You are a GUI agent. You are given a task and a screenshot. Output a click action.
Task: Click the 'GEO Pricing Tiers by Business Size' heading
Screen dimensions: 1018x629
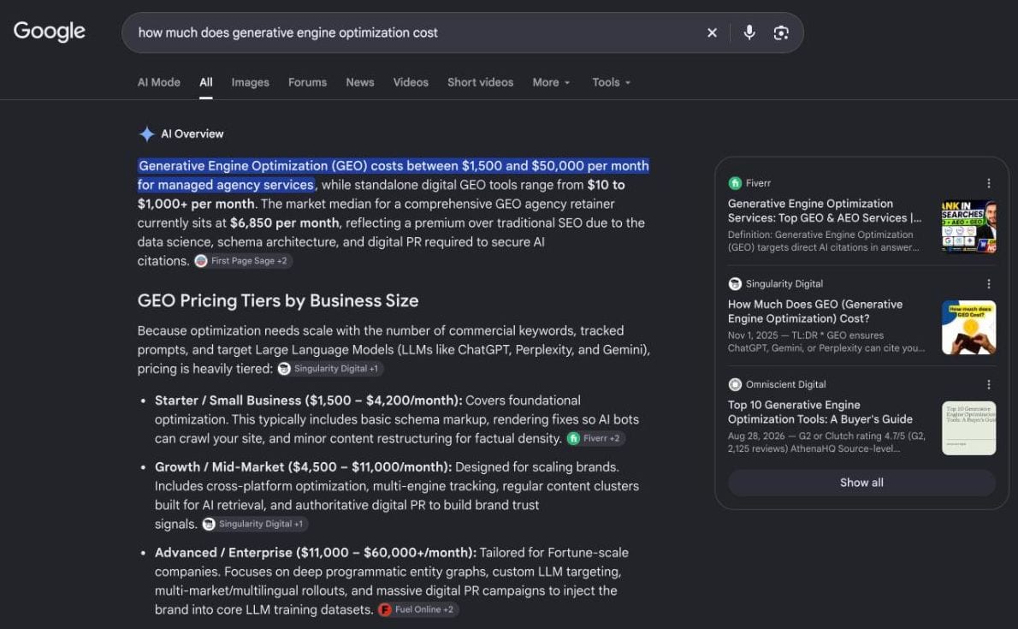tap(278, 301)
